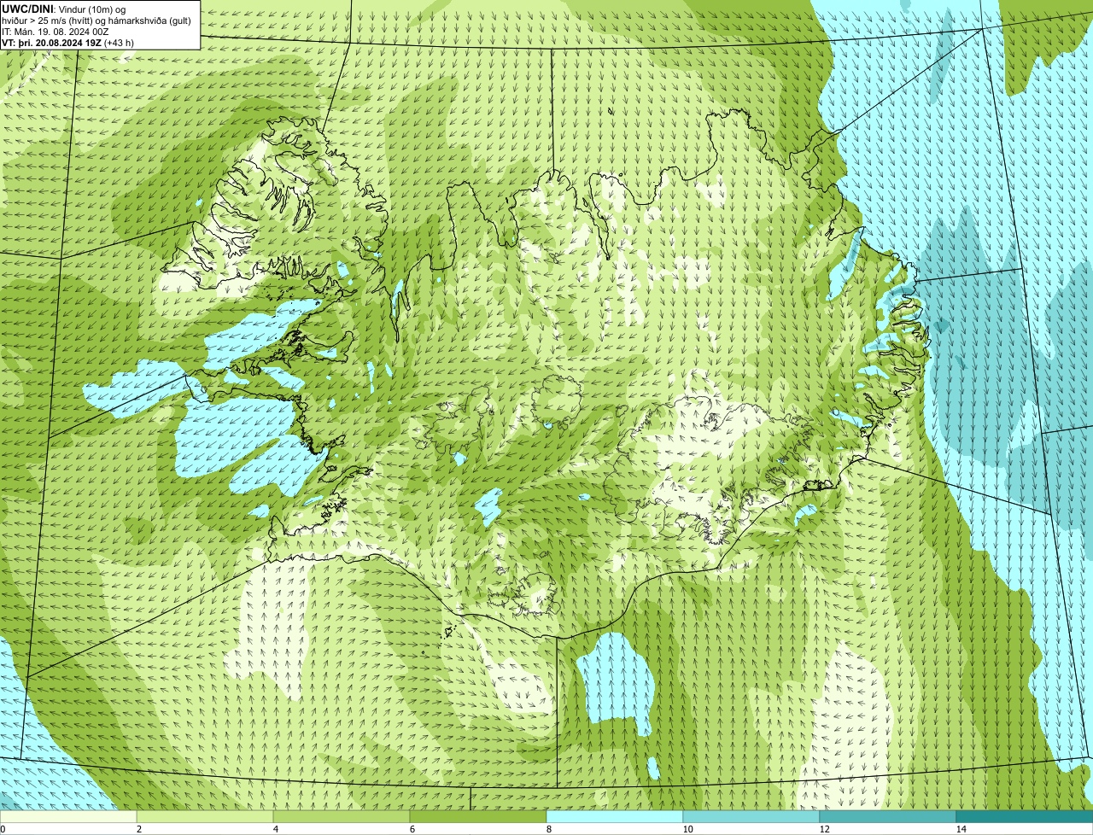Viewport: 1093px width, 835px height.
Task: Click the "UWC/DINI: Vindur (10m) og" title line
Action: 64,9
